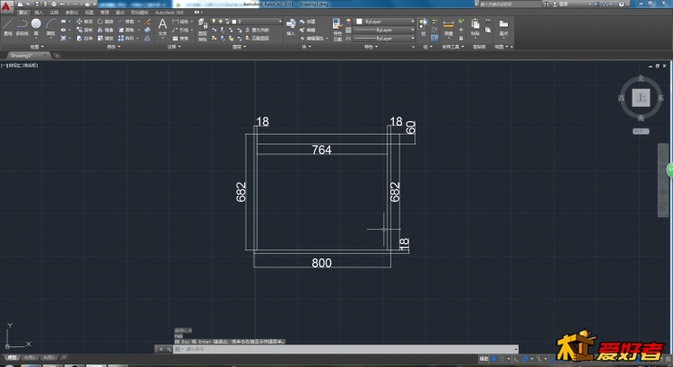
Task: Click the Group (组) icon
Action: pyautogui.click(x=424, y=27)
